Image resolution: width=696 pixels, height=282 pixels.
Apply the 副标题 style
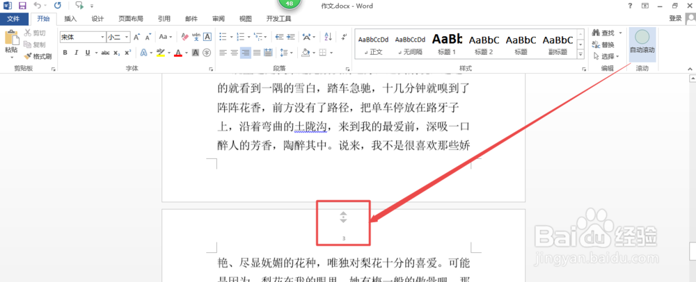tap(558, 45)
